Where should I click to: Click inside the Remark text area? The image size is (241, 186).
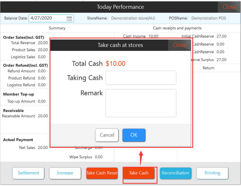tap(141, 103)
